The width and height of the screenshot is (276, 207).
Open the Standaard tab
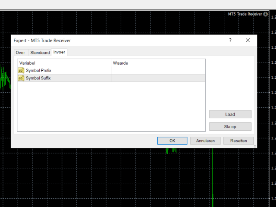(x=40, y=53)
